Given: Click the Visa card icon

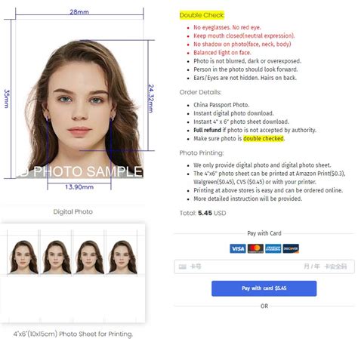Looking at the screenshot, I should [x=238, y=248].
